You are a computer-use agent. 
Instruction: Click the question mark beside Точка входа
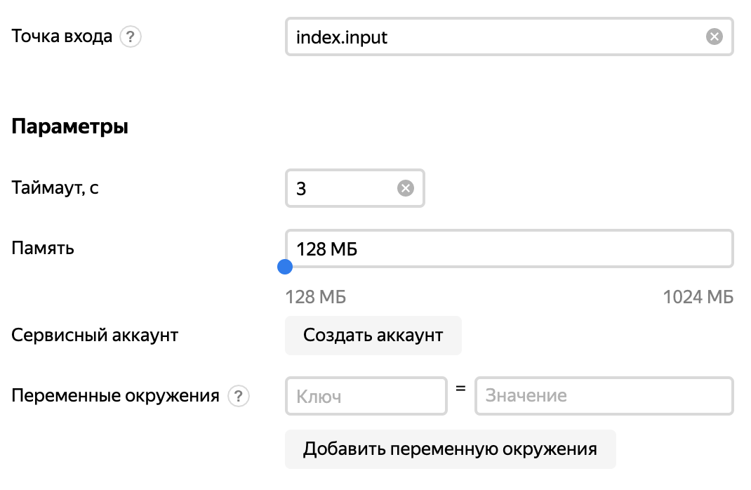(131, 36)
